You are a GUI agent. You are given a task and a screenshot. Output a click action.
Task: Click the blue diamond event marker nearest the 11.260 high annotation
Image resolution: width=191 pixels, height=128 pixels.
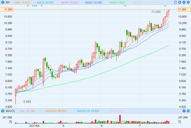point(165,6)
